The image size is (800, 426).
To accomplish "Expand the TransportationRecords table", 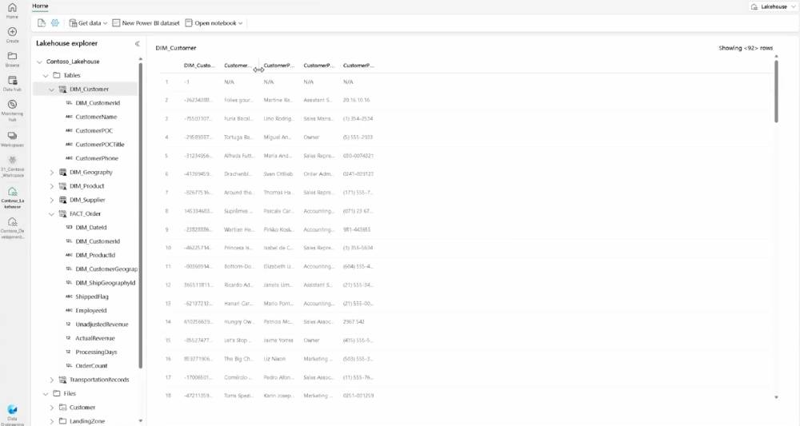I will pyautogui.click(x=51, y=380).
